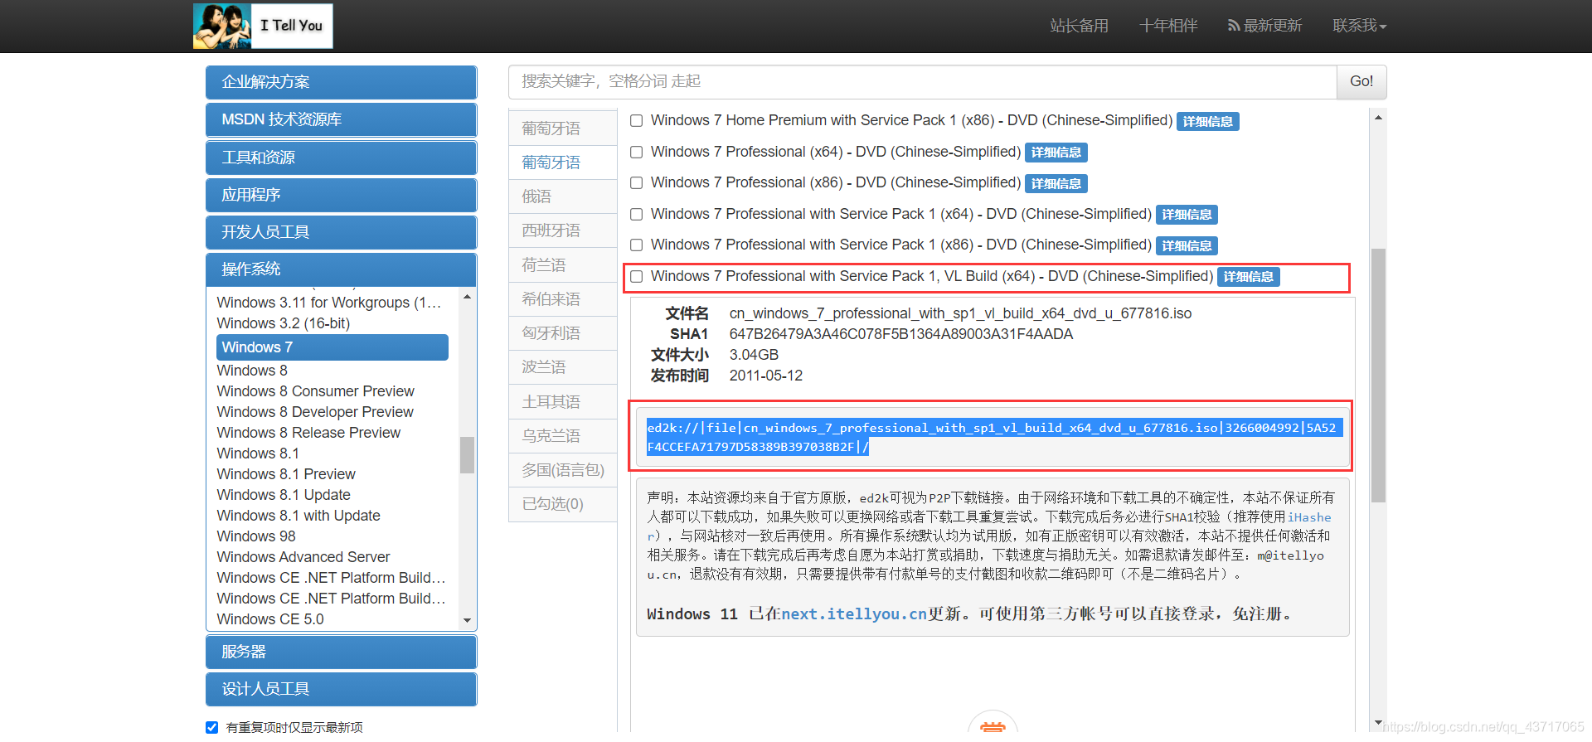Open the iHasher tool link

tap(1309, 517)
